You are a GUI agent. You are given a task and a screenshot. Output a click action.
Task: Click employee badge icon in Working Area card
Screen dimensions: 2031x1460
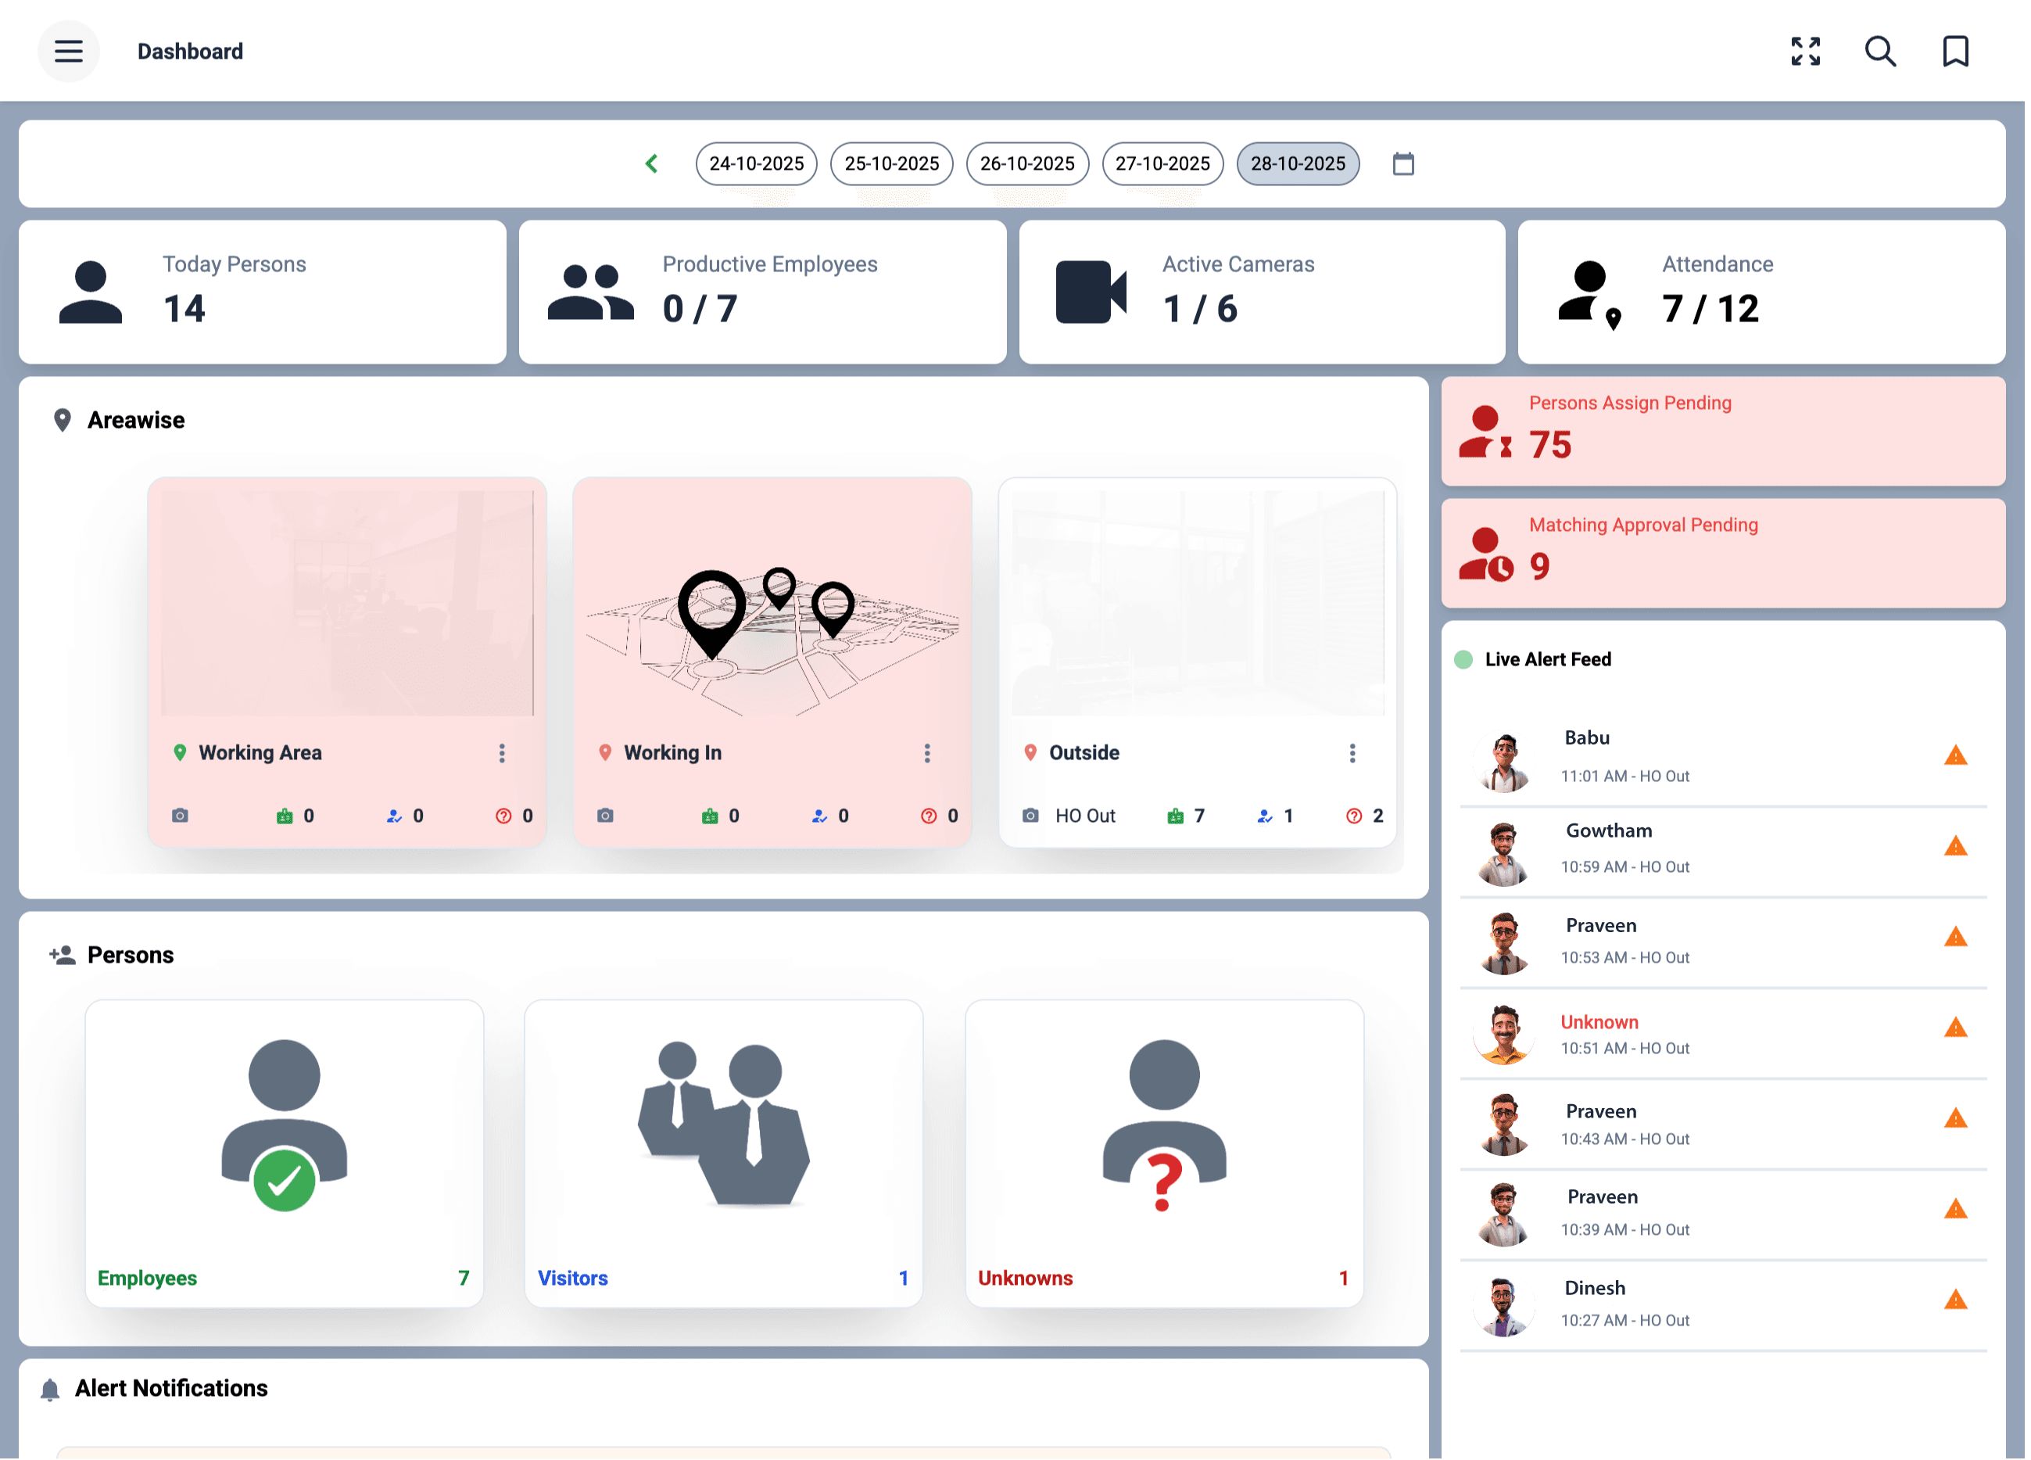point(285,817)
